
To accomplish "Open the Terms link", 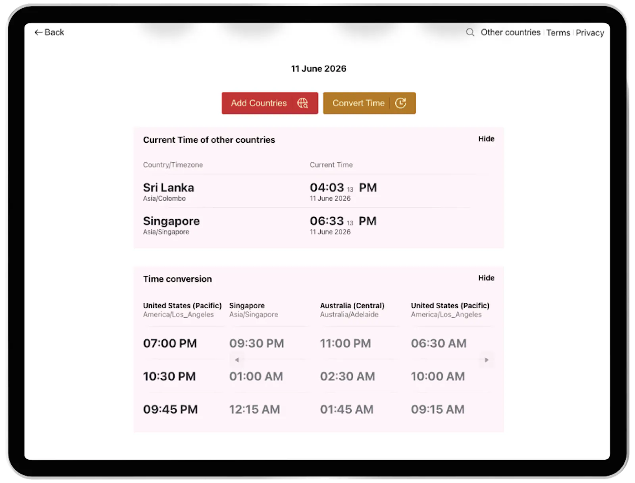I will tap(558, 33).
